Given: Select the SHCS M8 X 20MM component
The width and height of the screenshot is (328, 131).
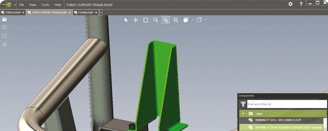Looking at the screenshot, I should point(282,120).
